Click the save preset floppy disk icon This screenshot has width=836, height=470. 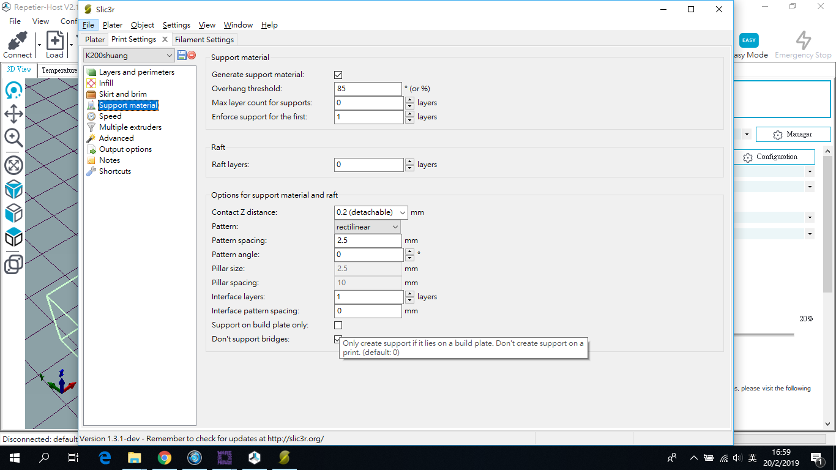(182, 55)
